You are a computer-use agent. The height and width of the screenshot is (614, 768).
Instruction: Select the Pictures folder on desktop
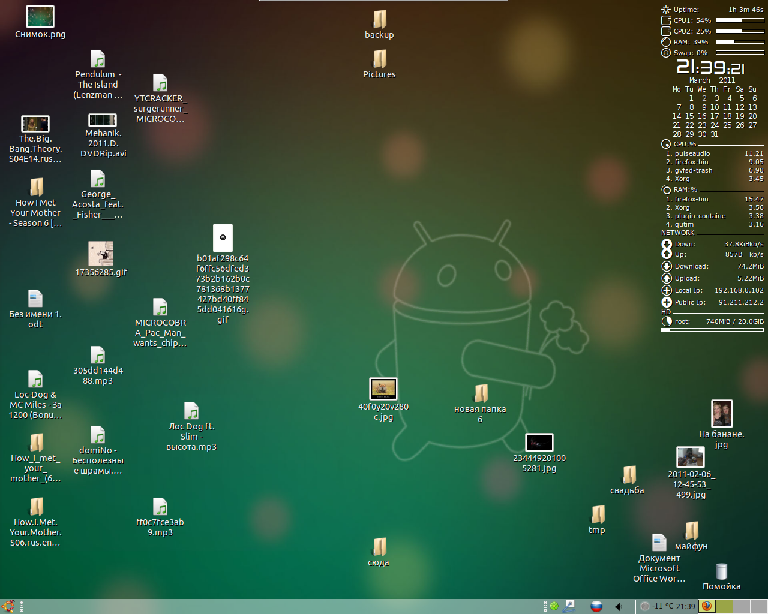pos(379,64)
